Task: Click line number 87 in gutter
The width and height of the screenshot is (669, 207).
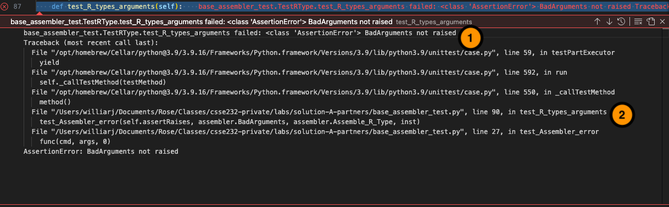Action: click(x=18, y=7)
